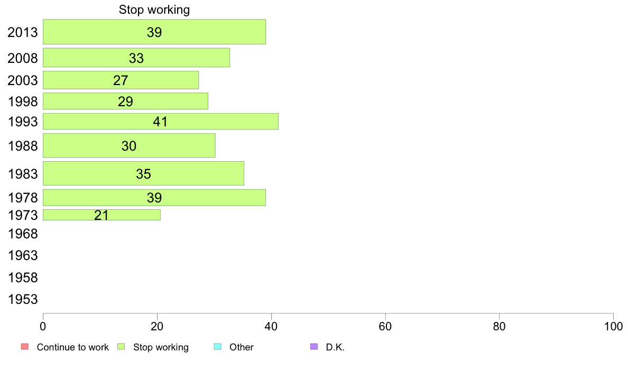Click the red Continue to work legend swatch

click(x=25, y=347)
